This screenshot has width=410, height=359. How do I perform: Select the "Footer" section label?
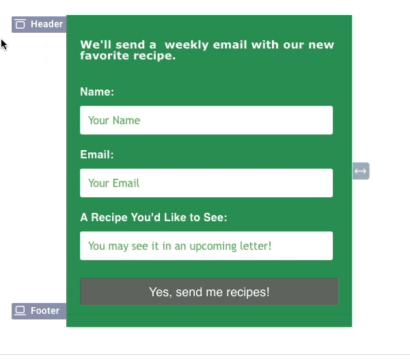[x=45, y=311]
